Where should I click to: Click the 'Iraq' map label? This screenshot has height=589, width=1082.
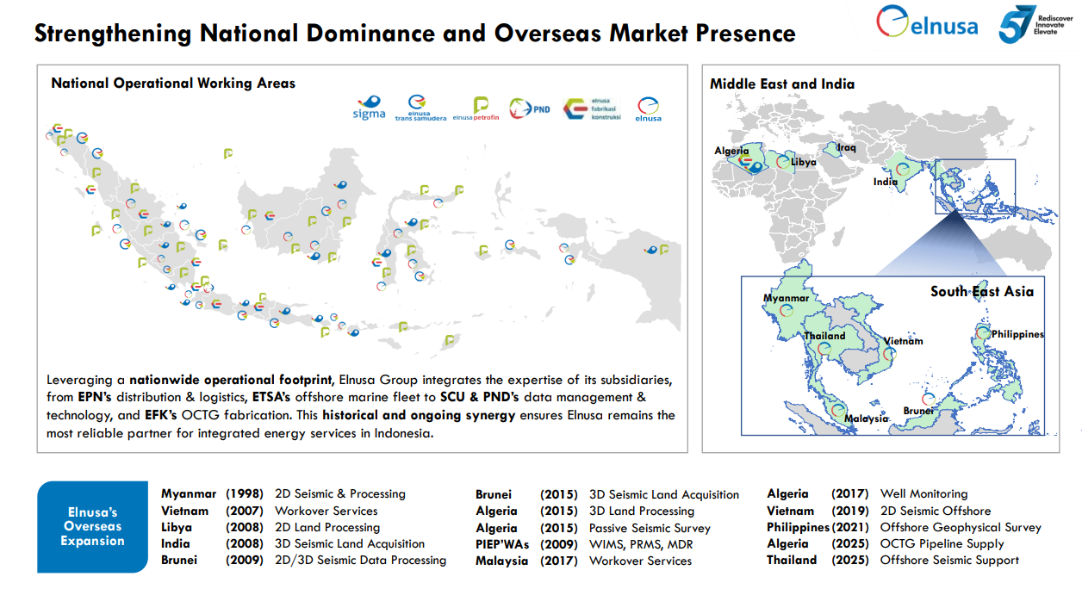pyautogui.click(x=847, y=148)
